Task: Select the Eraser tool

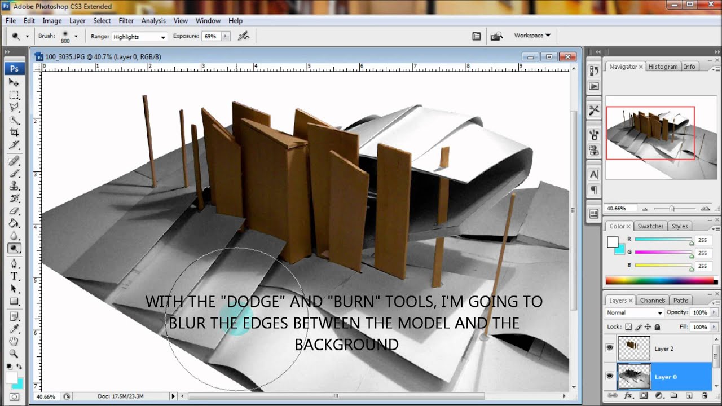Action: coord(14,211)
